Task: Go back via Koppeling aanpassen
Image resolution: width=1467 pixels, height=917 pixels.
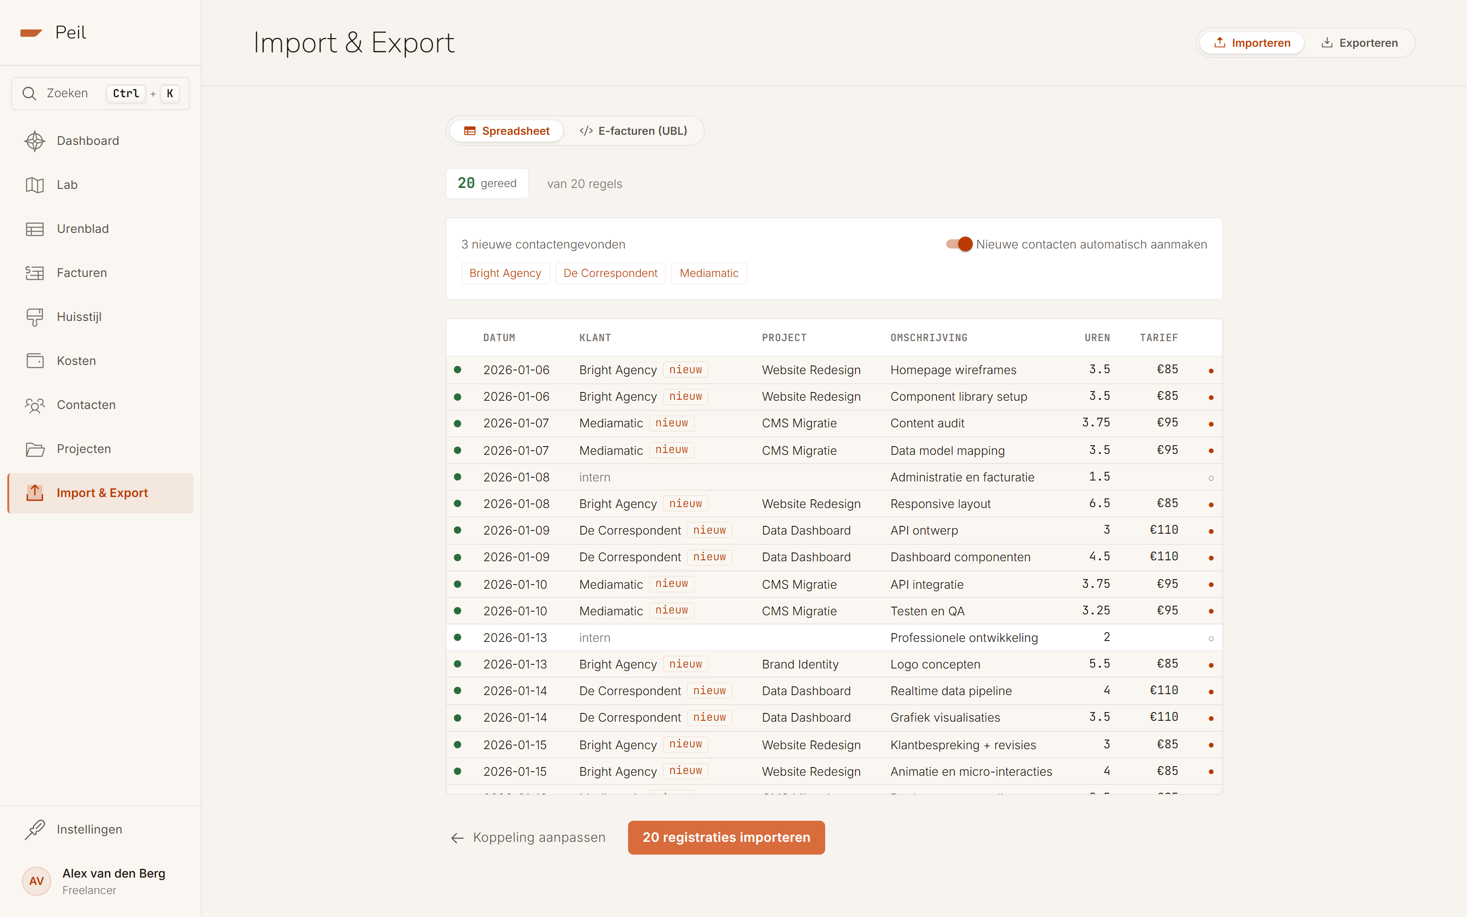Action: click(527, 837)
